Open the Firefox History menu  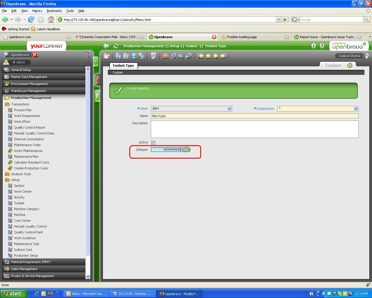coord(37,11)
